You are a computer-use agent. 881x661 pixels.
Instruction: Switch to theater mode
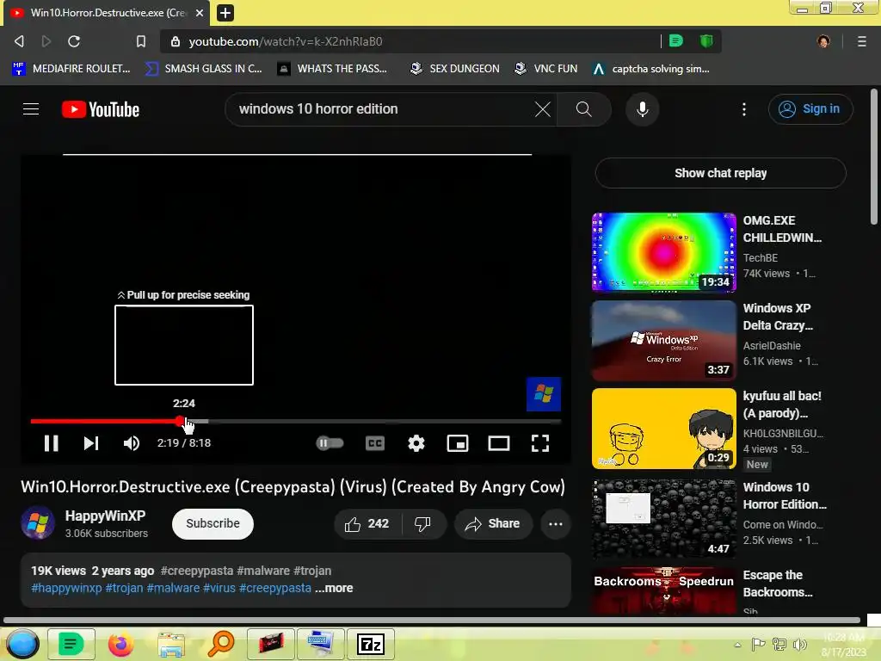(x=499, y=443)
